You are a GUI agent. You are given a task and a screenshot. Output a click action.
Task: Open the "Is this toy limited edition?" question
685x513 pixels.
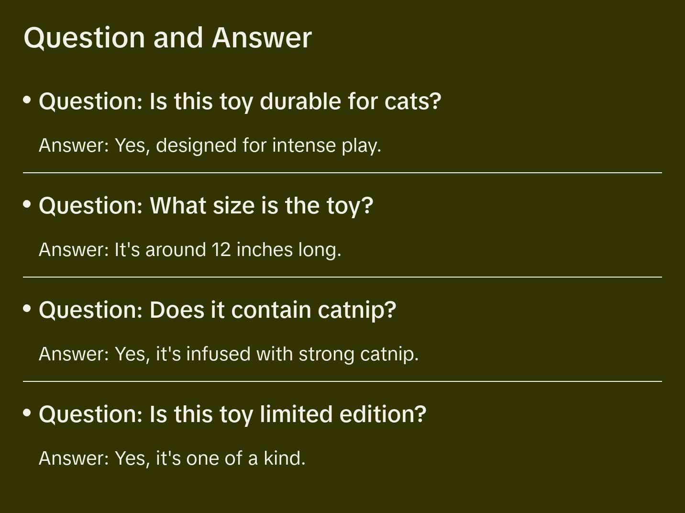point(232,414)
